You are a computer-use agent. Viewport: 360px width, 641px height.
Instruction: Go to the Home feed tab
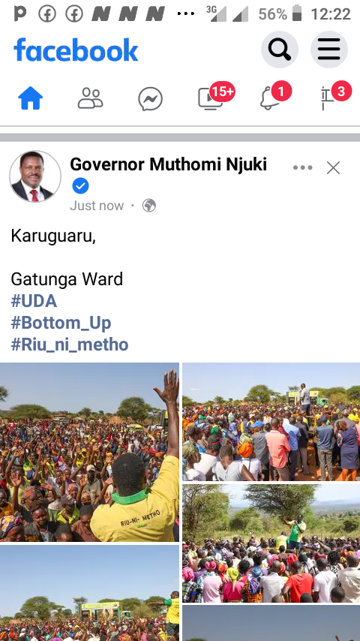coord(30,98)
